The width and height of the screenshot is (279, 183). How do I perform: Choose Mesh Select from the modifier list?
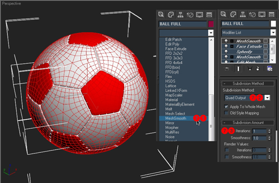point(175,113)
